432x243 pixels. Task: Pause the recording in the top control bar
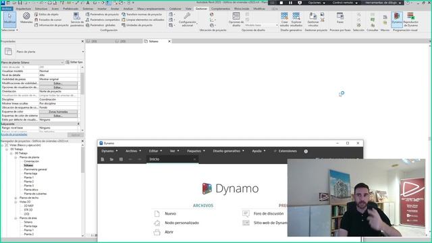coord(290,3)
